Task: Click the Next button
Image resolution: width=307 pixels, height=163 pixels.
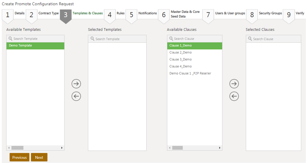Action: [39, 158]
